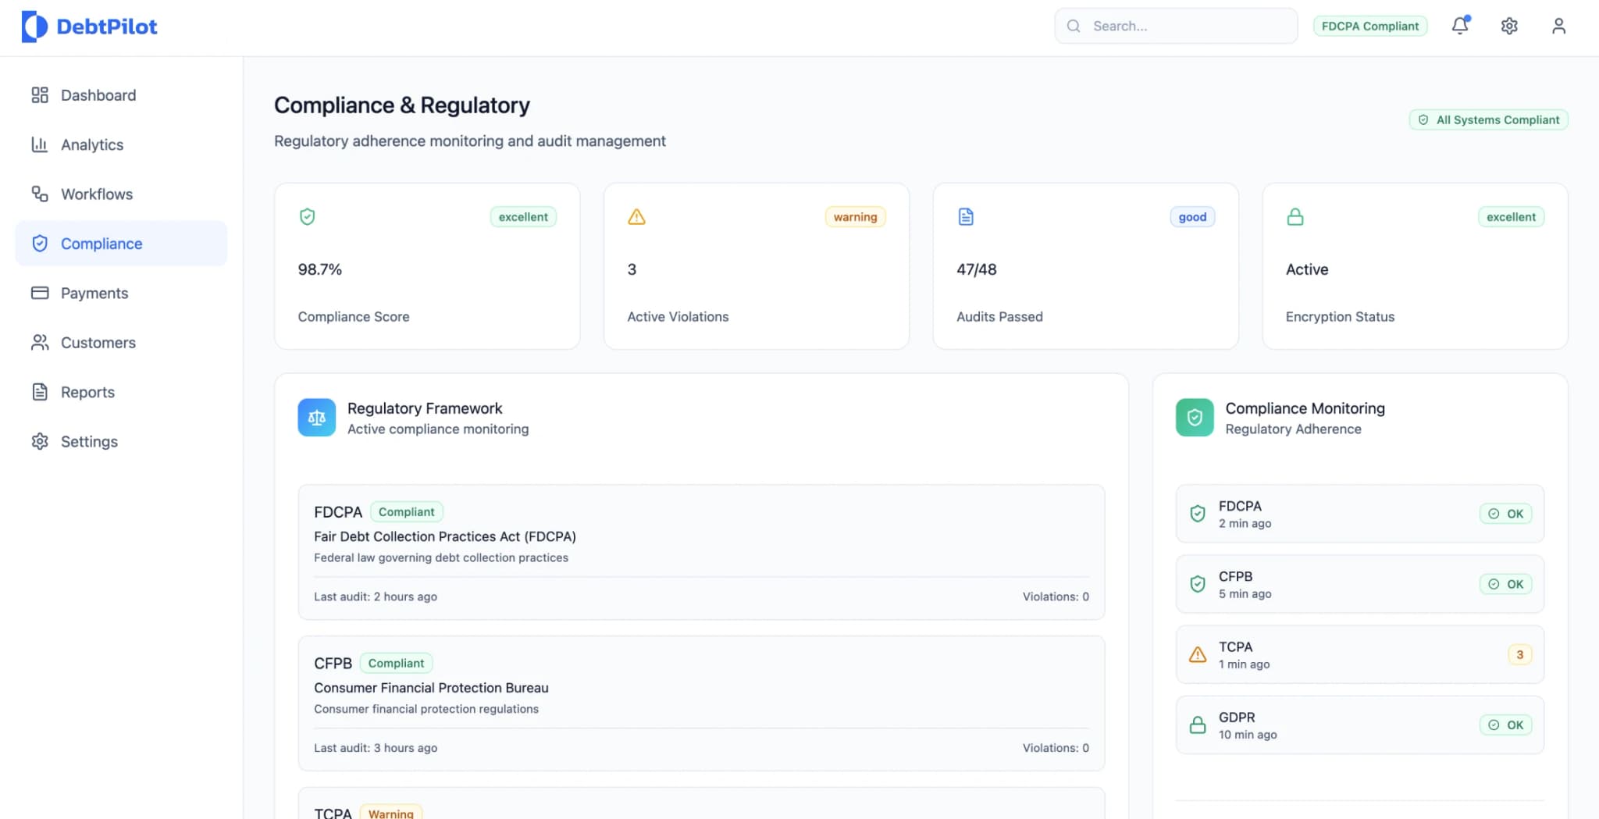The image size is (1599, 819).
Task: Open Dashboard from the sidebar
Action: [x=98, y=95]
